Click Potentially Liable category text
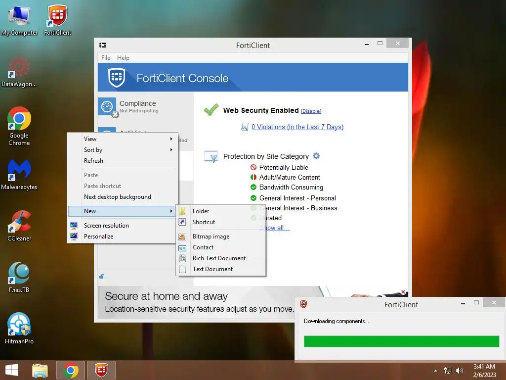 click(x=284, y=167)
